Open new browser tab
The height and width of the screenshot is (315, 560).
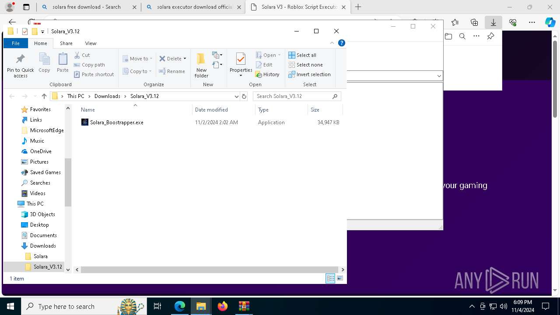(x=358, y=7)
